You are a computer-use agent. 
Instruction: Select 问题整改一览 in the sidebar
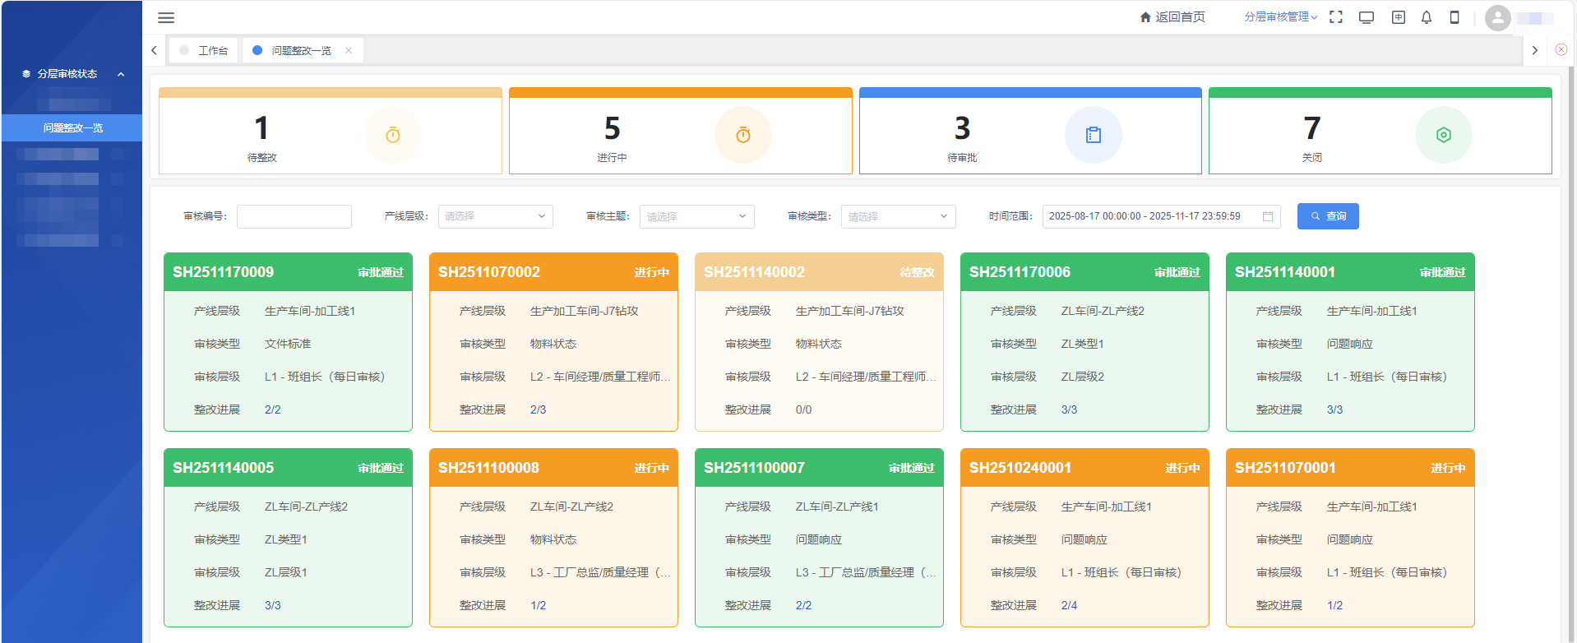coord(73,127)
